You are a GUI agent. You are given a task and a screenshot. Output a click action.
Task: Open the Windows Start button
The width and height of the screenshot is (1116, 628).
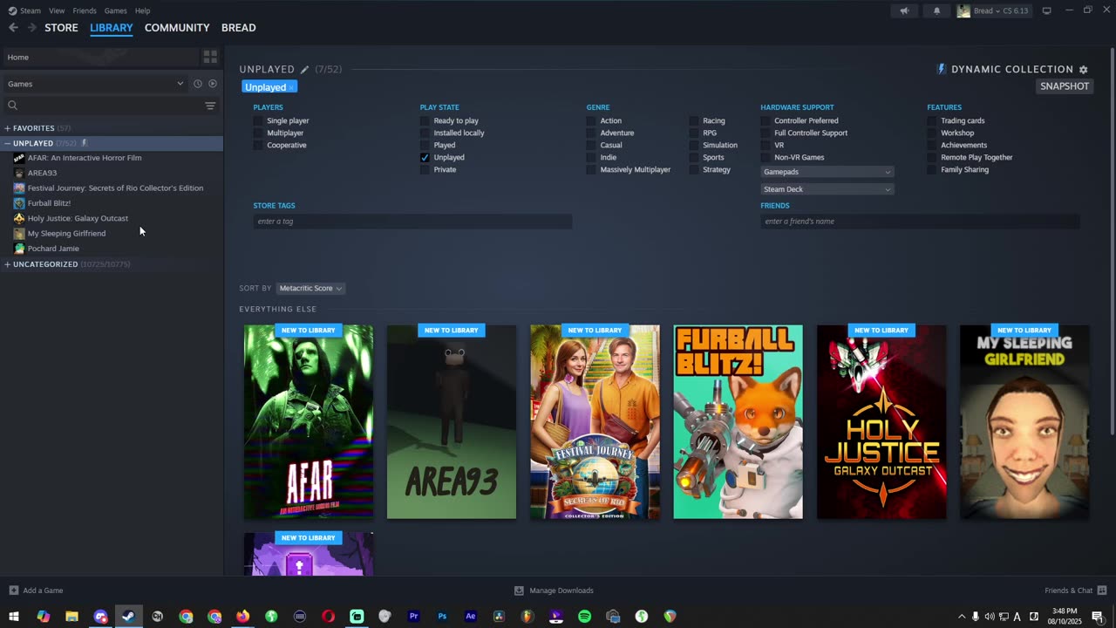point(14,617)
